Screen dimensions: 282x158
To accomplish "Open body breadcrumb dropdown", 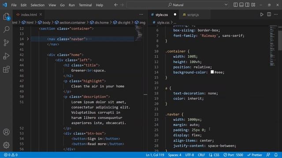I will (x=44, y=22).
